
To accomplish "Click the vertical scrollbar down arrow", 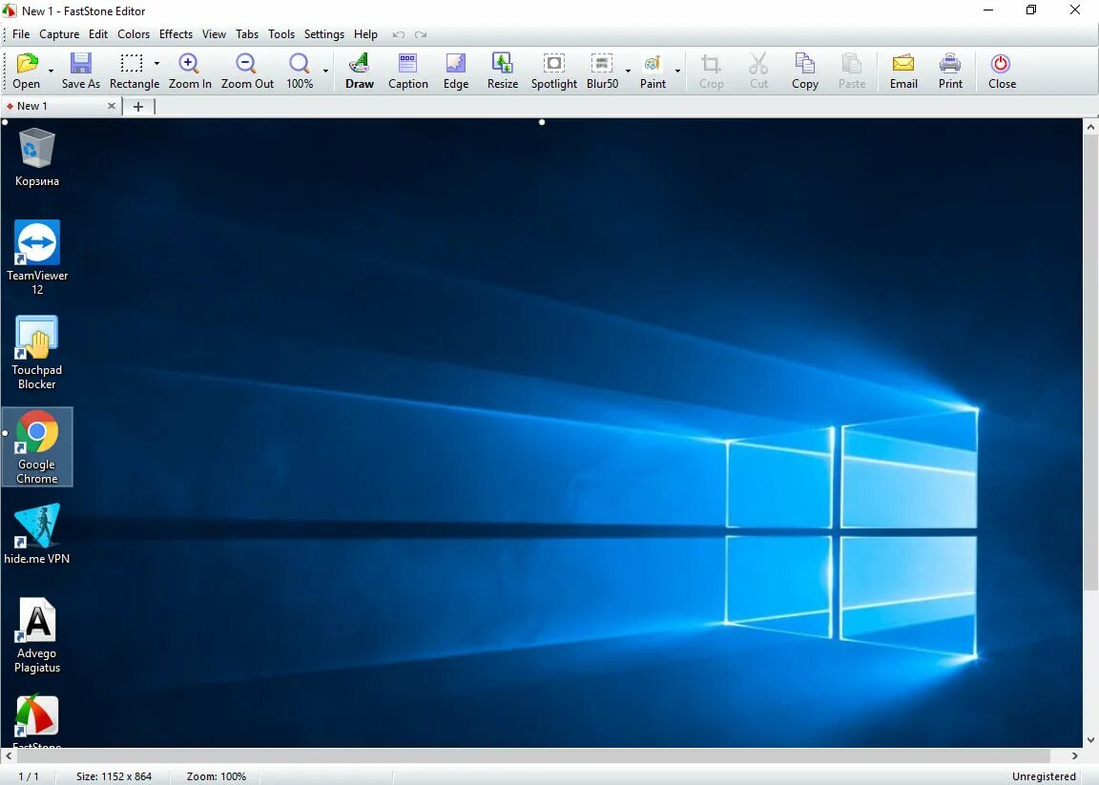I will click(x=1090, y=739).
